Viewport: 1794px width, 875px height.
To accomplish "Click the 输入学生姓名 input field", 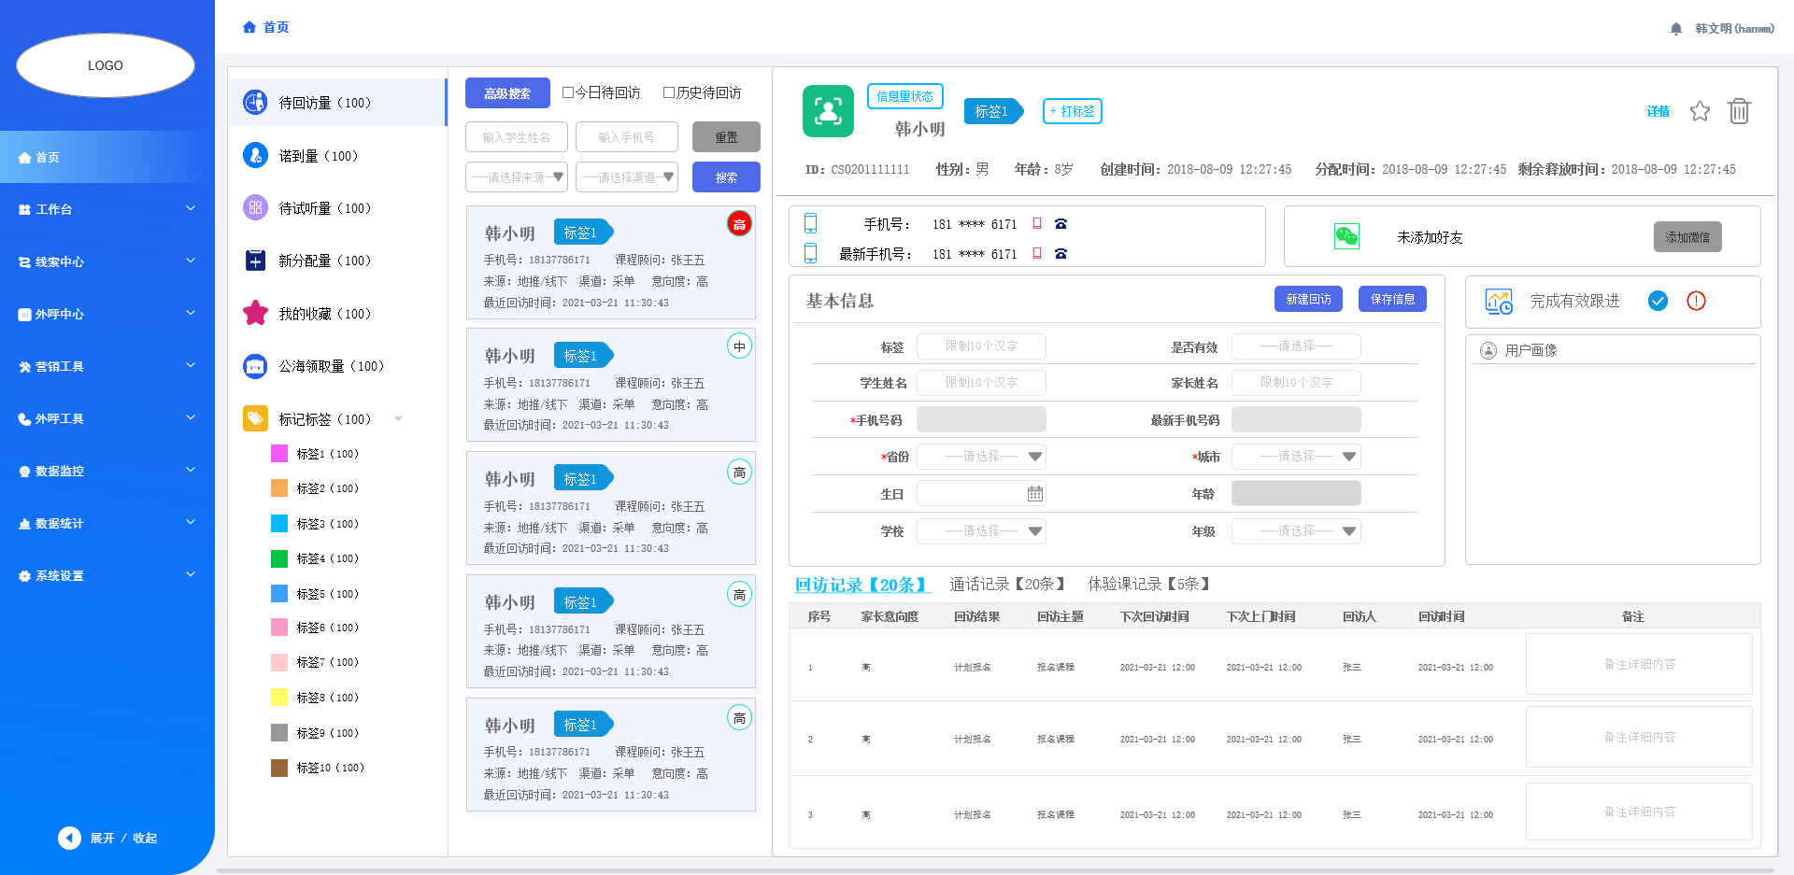I will click(x=517, y=137).
